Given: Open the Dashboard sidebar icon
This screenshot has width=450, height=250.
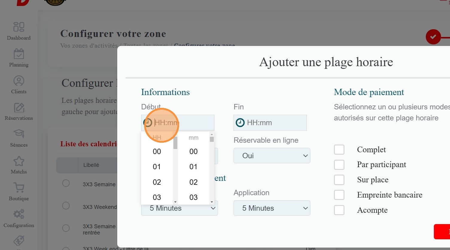Looking at the screenshot, I should coord(19,27).
